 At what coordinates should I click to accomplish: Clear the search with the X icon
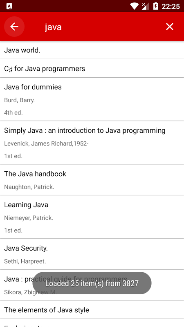[169, 27]
